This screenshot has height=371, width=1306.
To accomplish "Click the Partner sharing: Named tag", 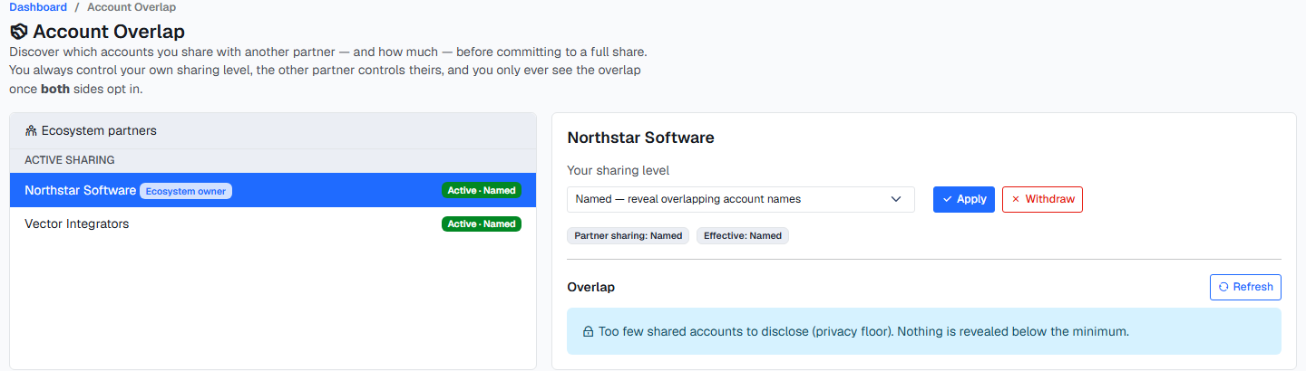I will click(628, 235).
